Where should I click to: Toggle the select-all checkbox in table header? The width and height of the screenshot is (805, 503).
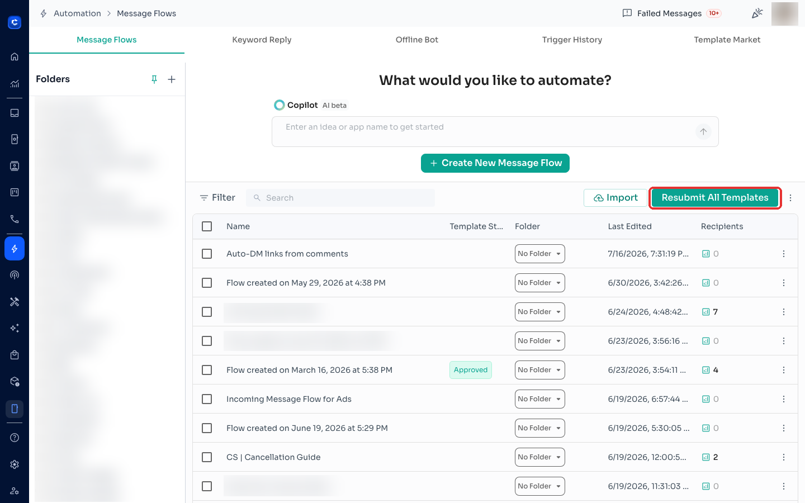pyautogui.click(x=207, y=226)
